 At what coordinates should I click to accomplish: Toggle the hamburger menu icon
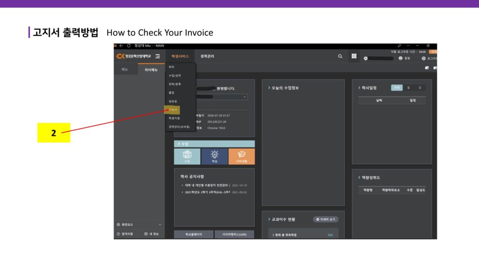pyautogui.click(x=158, y=56)
